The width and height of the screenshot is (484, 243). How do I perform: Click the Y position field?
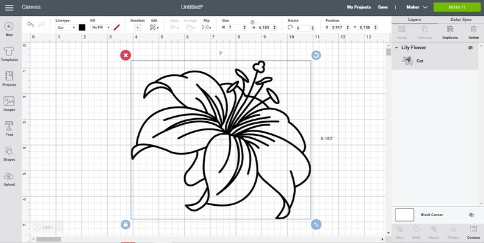[x=366, y=27]
